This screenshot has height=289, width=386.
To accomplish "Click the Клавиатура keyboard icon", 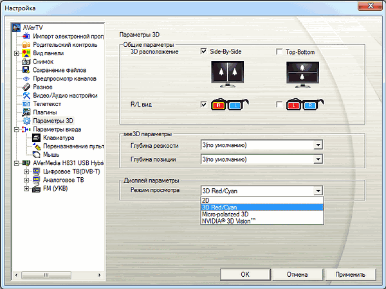I will [x=36, y=137].
